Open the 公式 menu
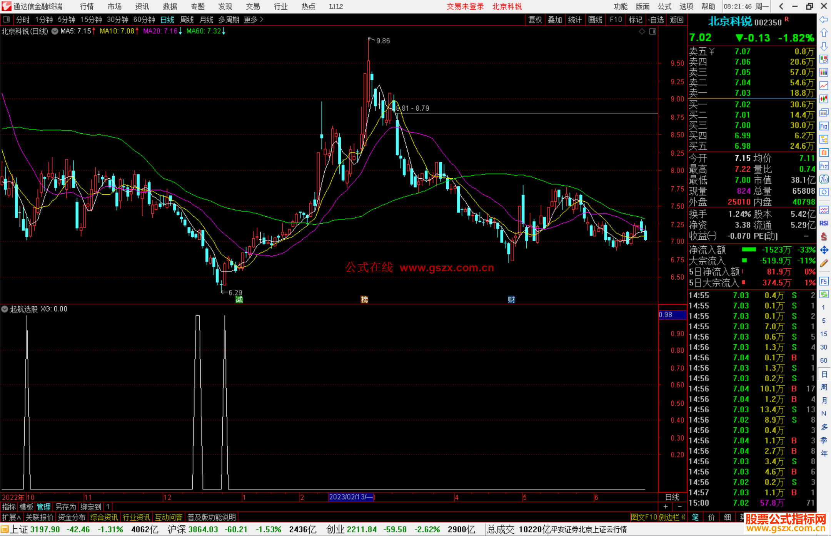Image resolution: width=831 pixels, height=536 pixels. pyautogui.click(x=664, y=6)
